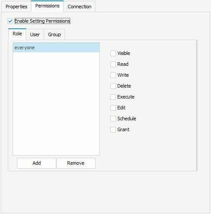The image size is (211, 214).
Task: Click the Remove button
Action: (x=76, y=163)
